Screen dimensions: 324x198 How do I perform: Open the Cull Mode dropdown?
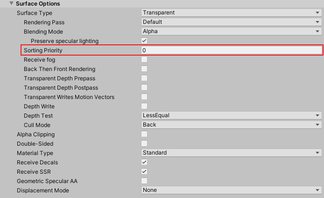tap(231, 125)
